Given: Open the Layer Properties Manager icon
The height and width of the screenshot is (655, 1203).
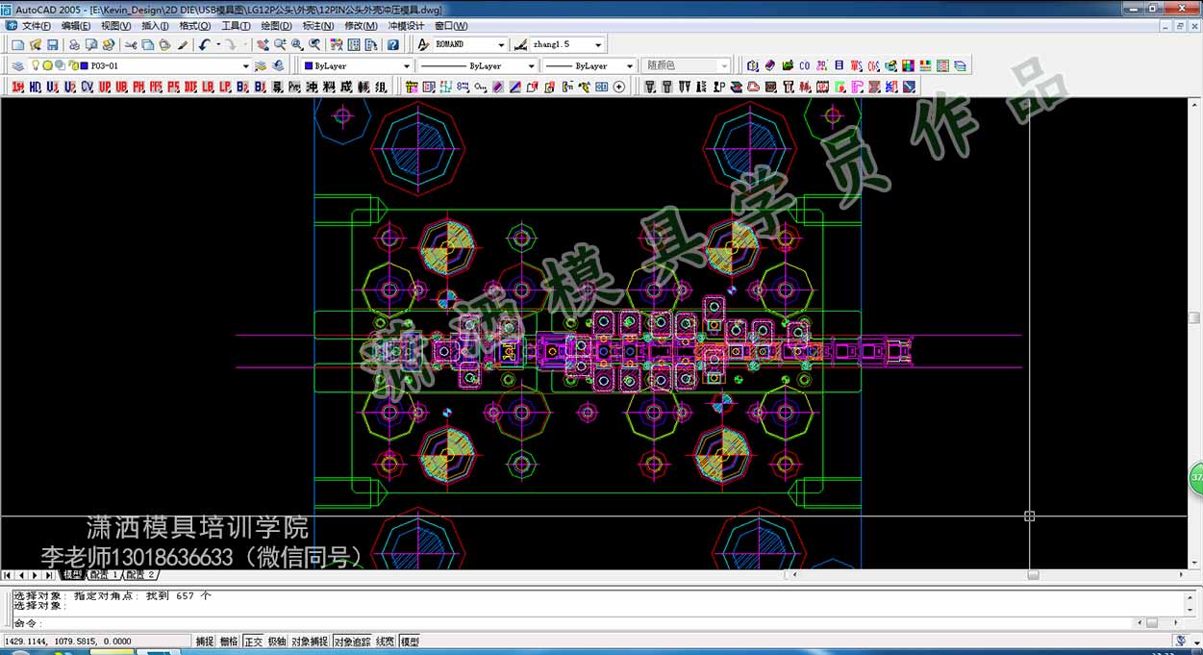Looking at the screenshot, I should tap(17, 66).
